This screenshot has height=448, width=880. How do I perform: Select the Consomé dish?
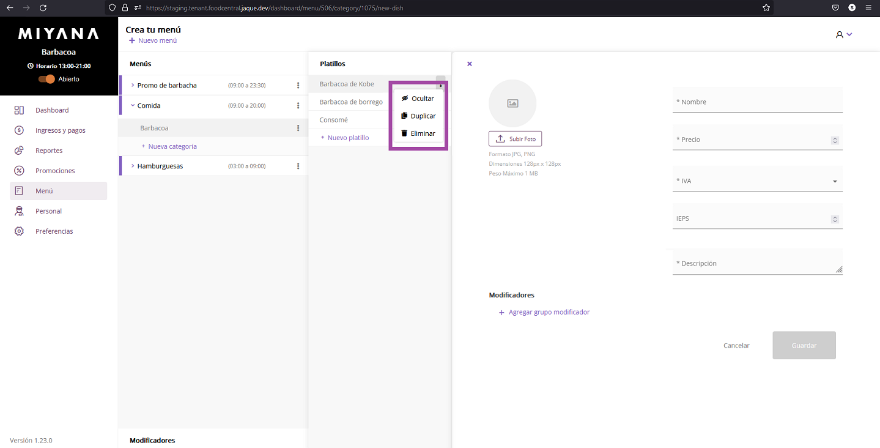pyautogui.click(x=333, y=120)
